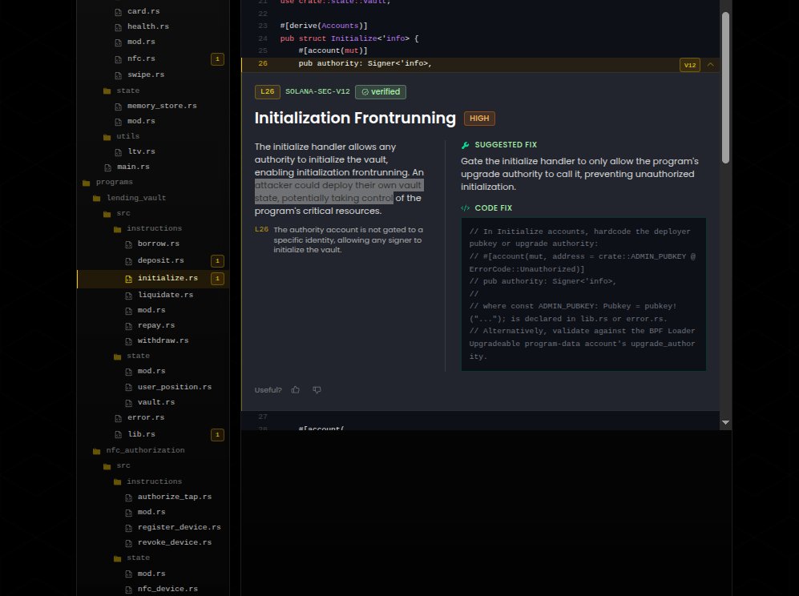
Task: Open liquidate.rs file
Action: coord(166,295)
